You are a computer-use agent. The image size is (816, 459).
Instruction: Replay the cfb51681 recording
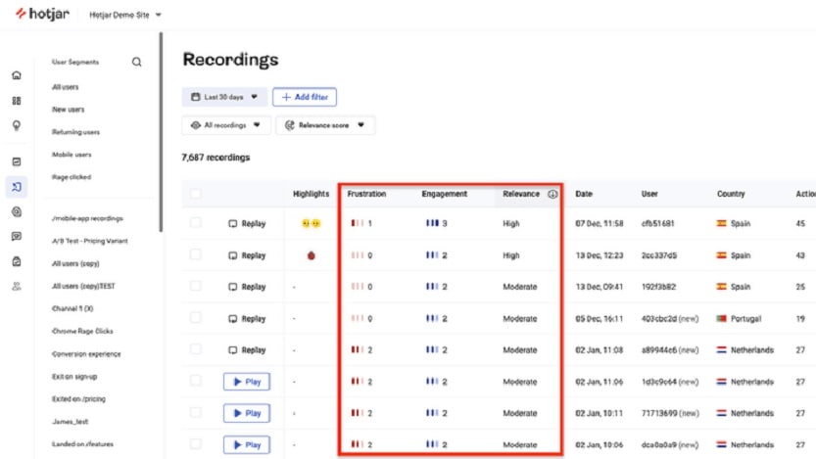click(x=247, y=223)
